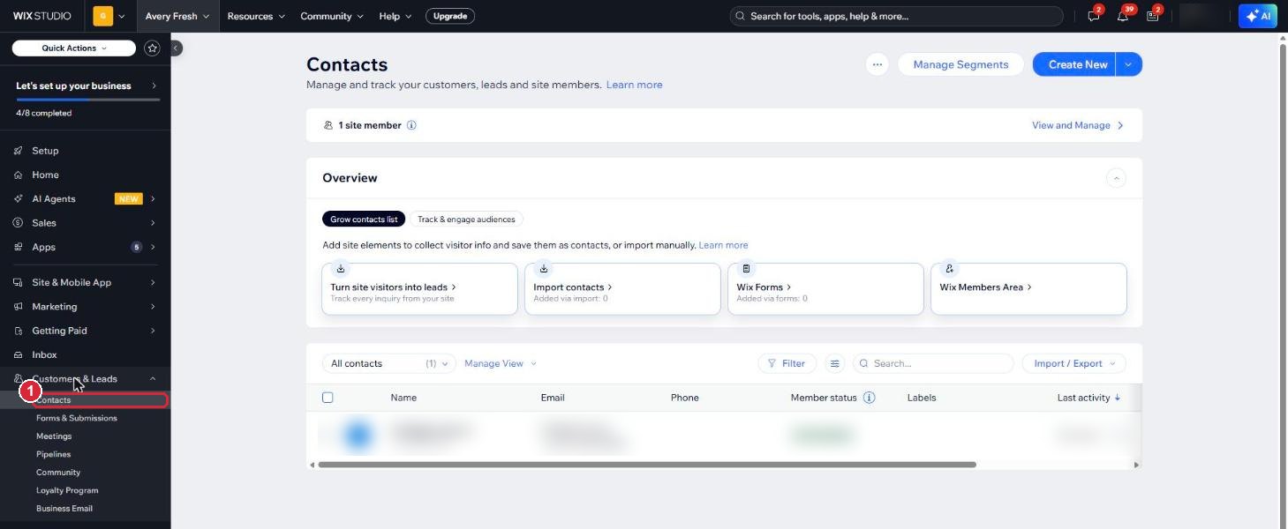Viewport: 1288px width, 529px height.
Task: Open the Create New dropdown arrow
Action: coord(1129,64)
